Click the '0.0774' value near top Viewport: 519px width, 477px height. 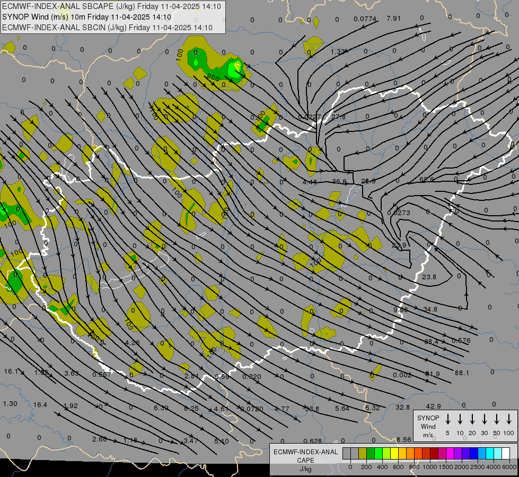pyautogui.click(x=365, y=19)
